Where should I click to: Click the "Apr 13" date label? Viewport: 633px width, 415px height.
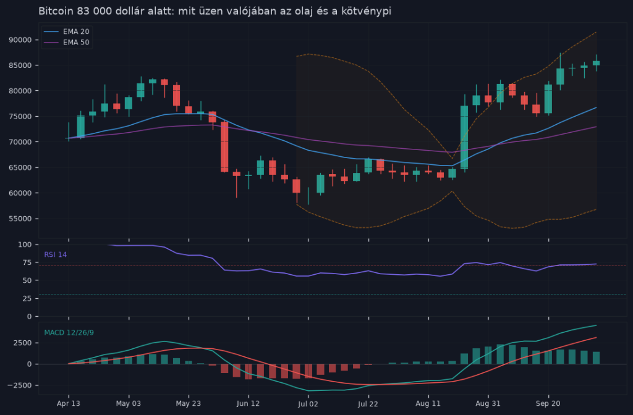pyautogui.click(x=68, y=403)
